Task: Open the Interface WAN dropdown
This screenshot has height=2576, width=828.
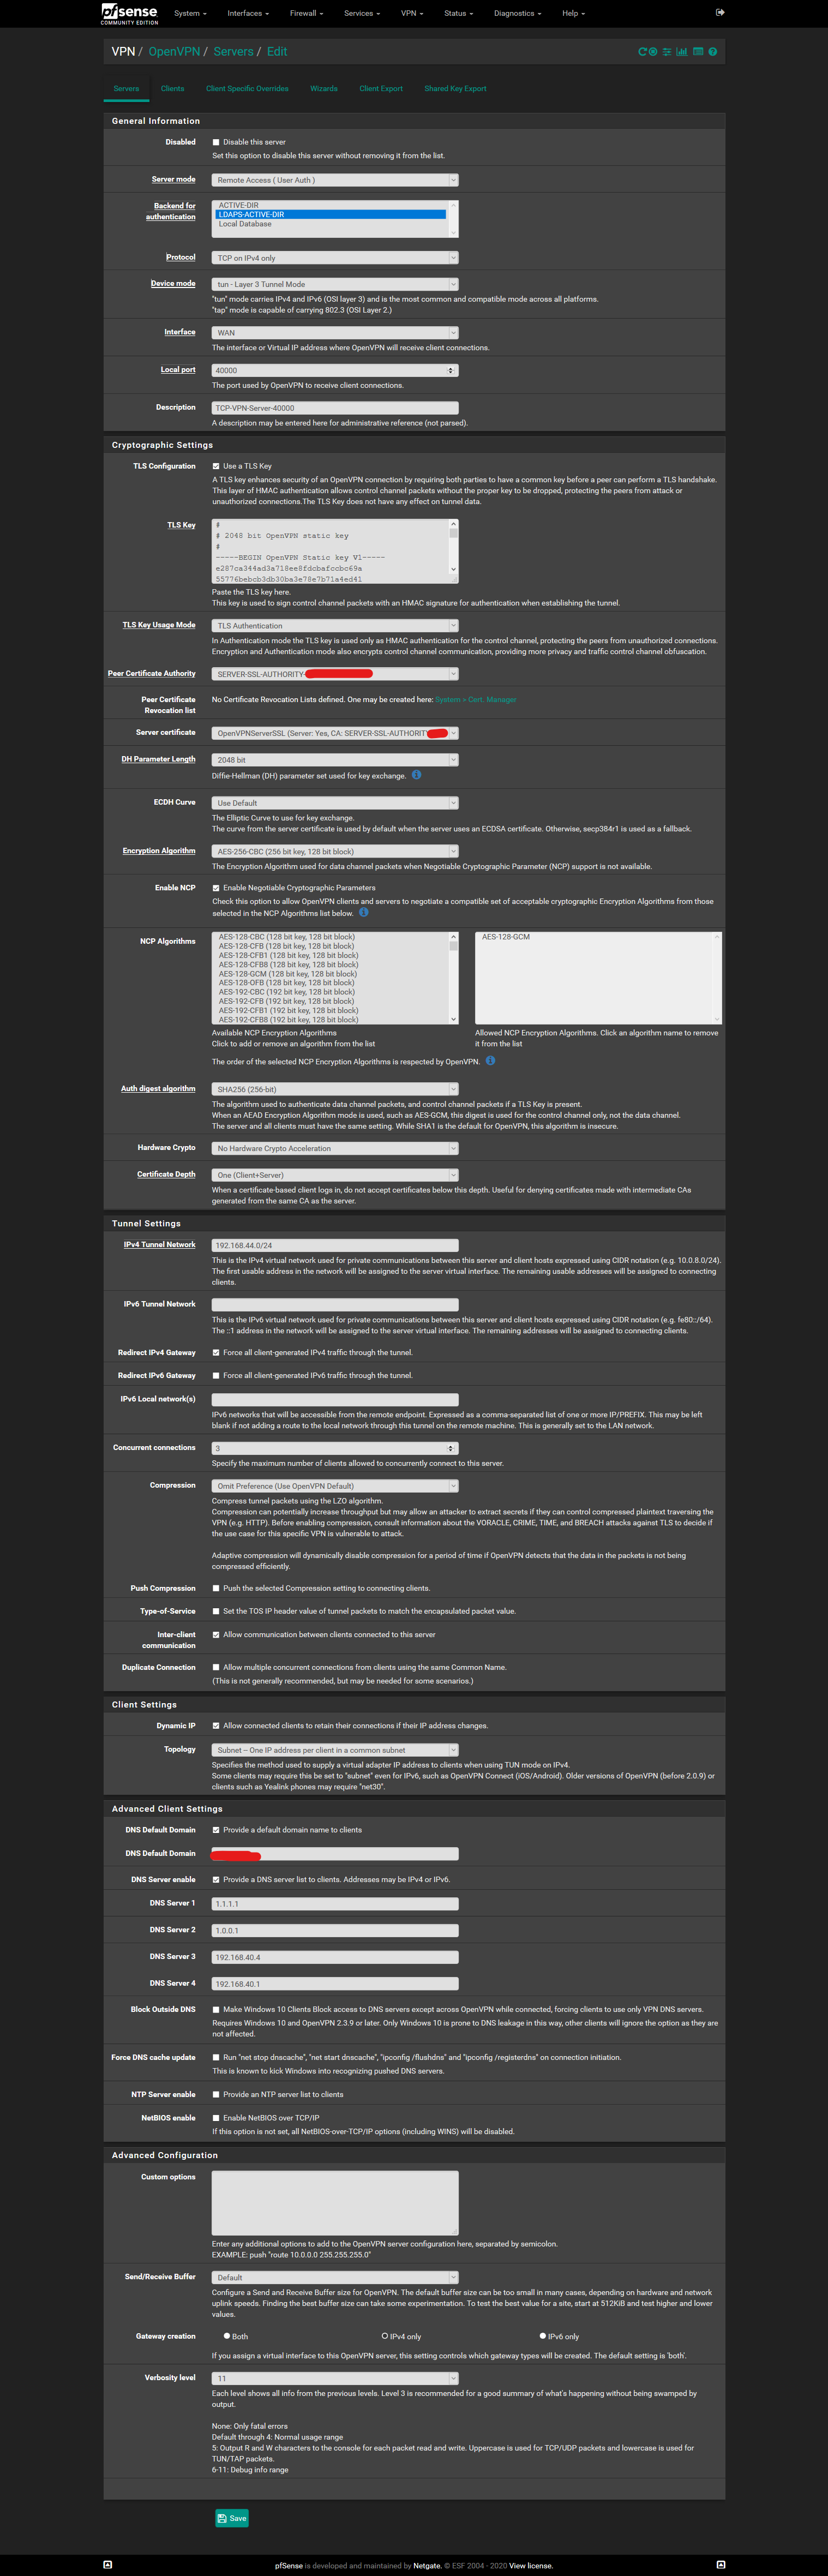Action: point(335,333)
